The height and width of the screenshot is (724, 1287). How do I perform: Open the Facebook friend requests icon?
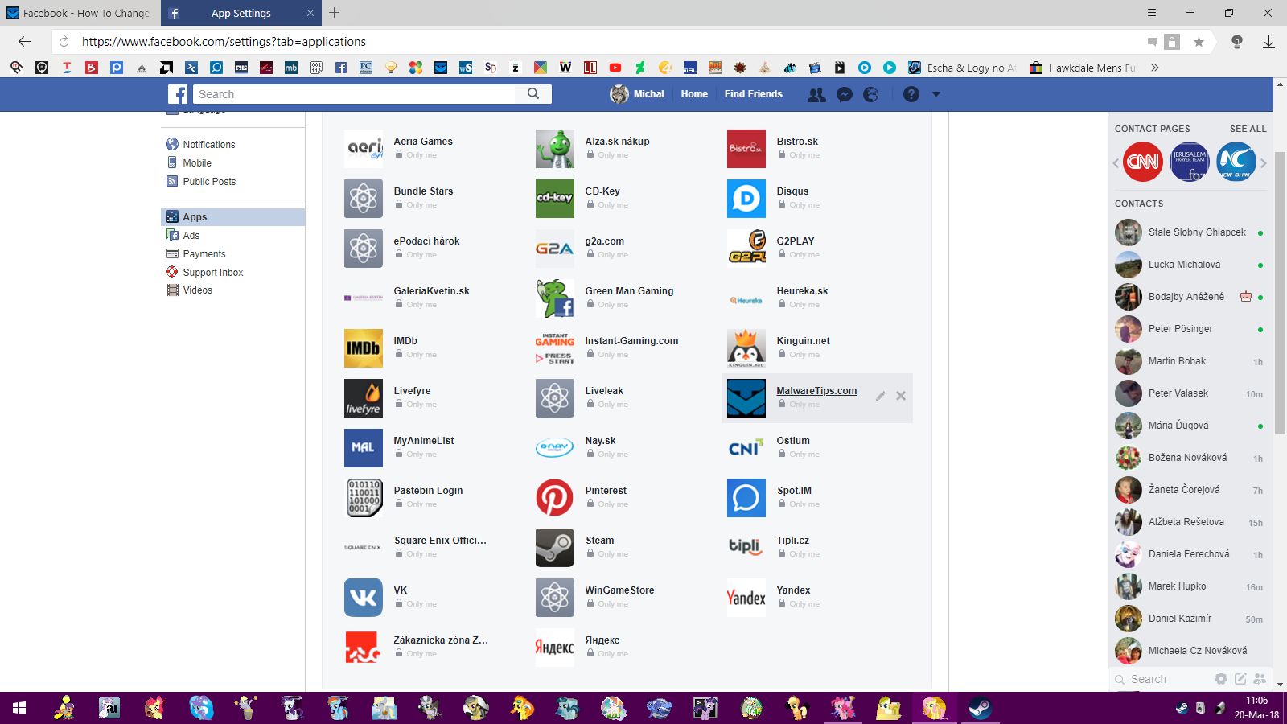coord(816,94)
